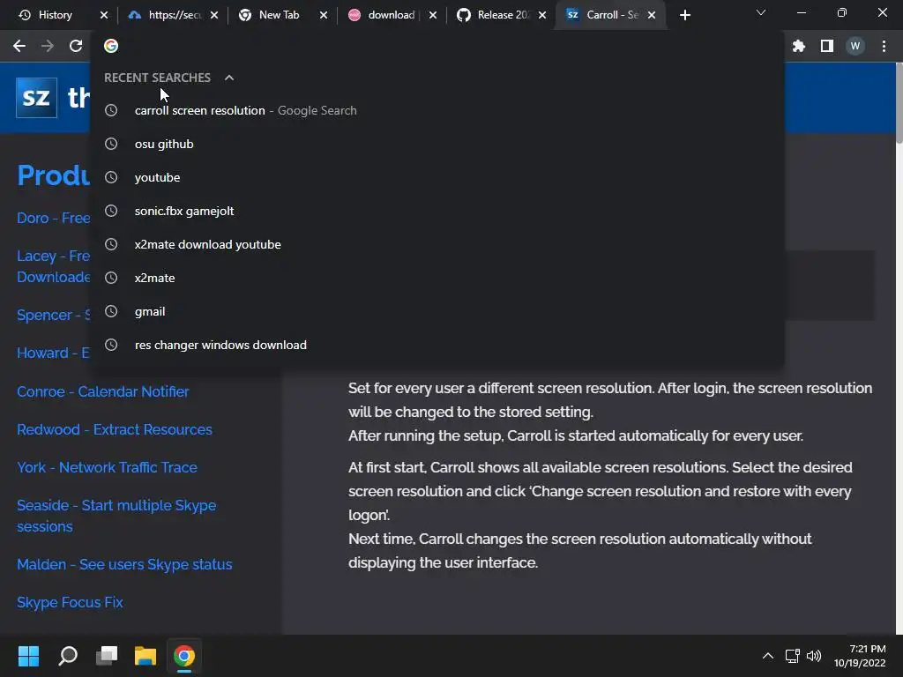This screenshot has width=903, height=677.
Task: Open the clock showing 7:21 PM
Action: coord(860,656)
